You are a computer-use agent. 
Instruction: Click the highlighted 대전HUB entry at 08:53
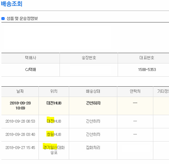click(x=54, y=121)
